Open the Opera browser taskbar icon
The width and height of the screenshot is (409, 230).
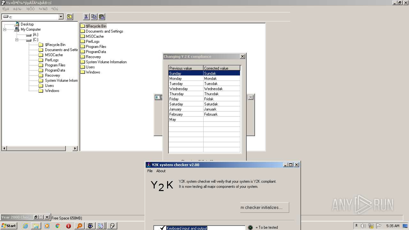point(68,226)
